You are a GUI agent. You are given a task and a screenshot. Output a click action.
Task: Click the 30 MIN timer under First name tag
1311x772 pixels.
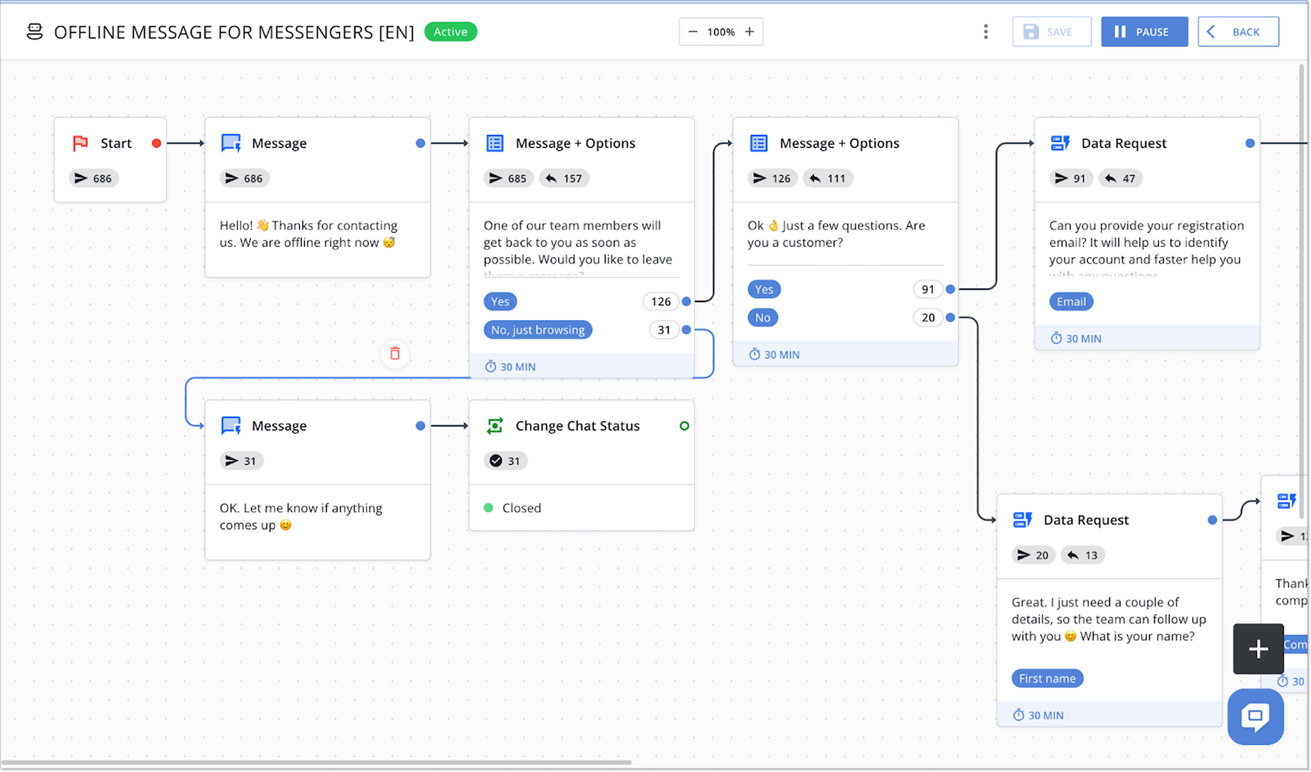tap(1038, 715)
